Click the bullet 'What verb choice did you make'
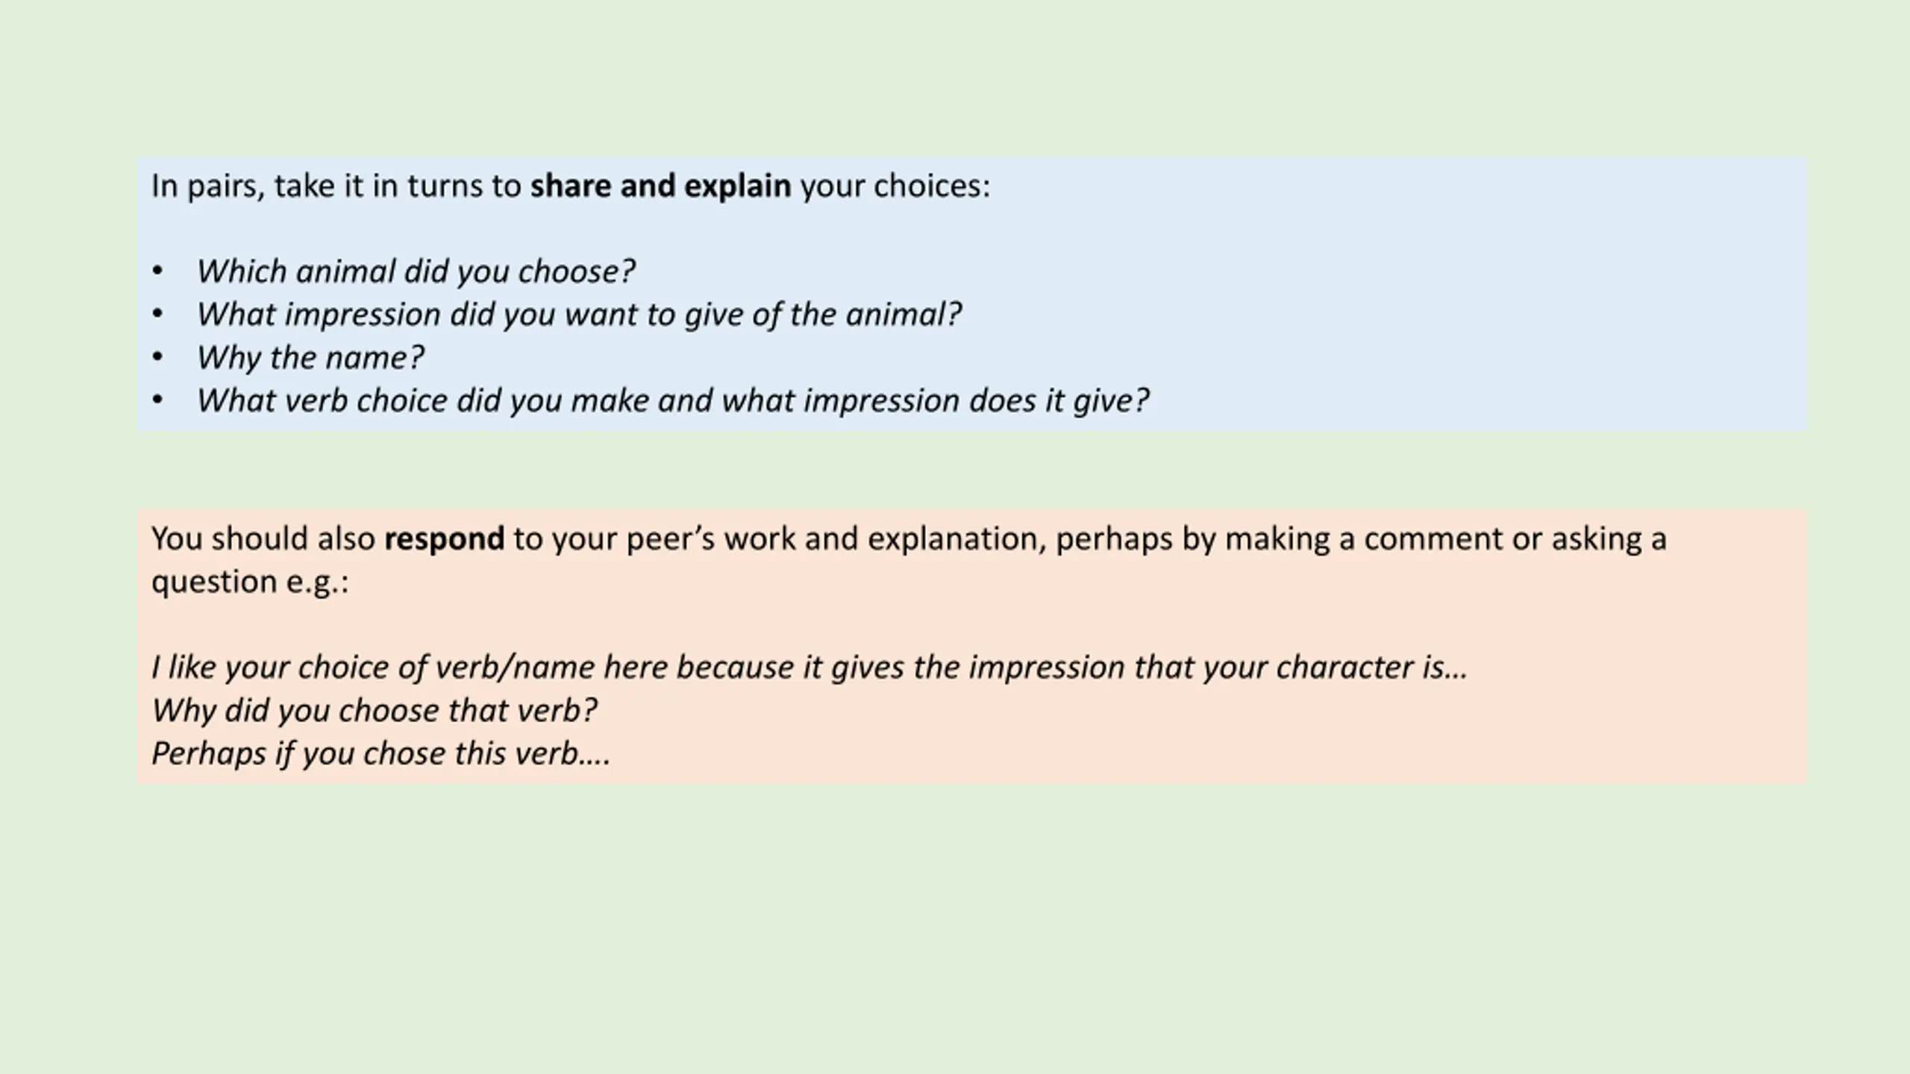 pyautogui.click(x=672, y=401)
